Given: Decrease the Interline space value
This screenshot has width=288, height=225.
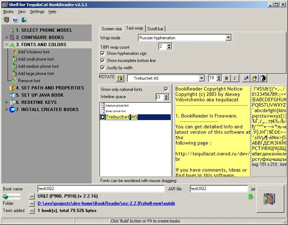Looking at the screenshot, I should point(166,99).
